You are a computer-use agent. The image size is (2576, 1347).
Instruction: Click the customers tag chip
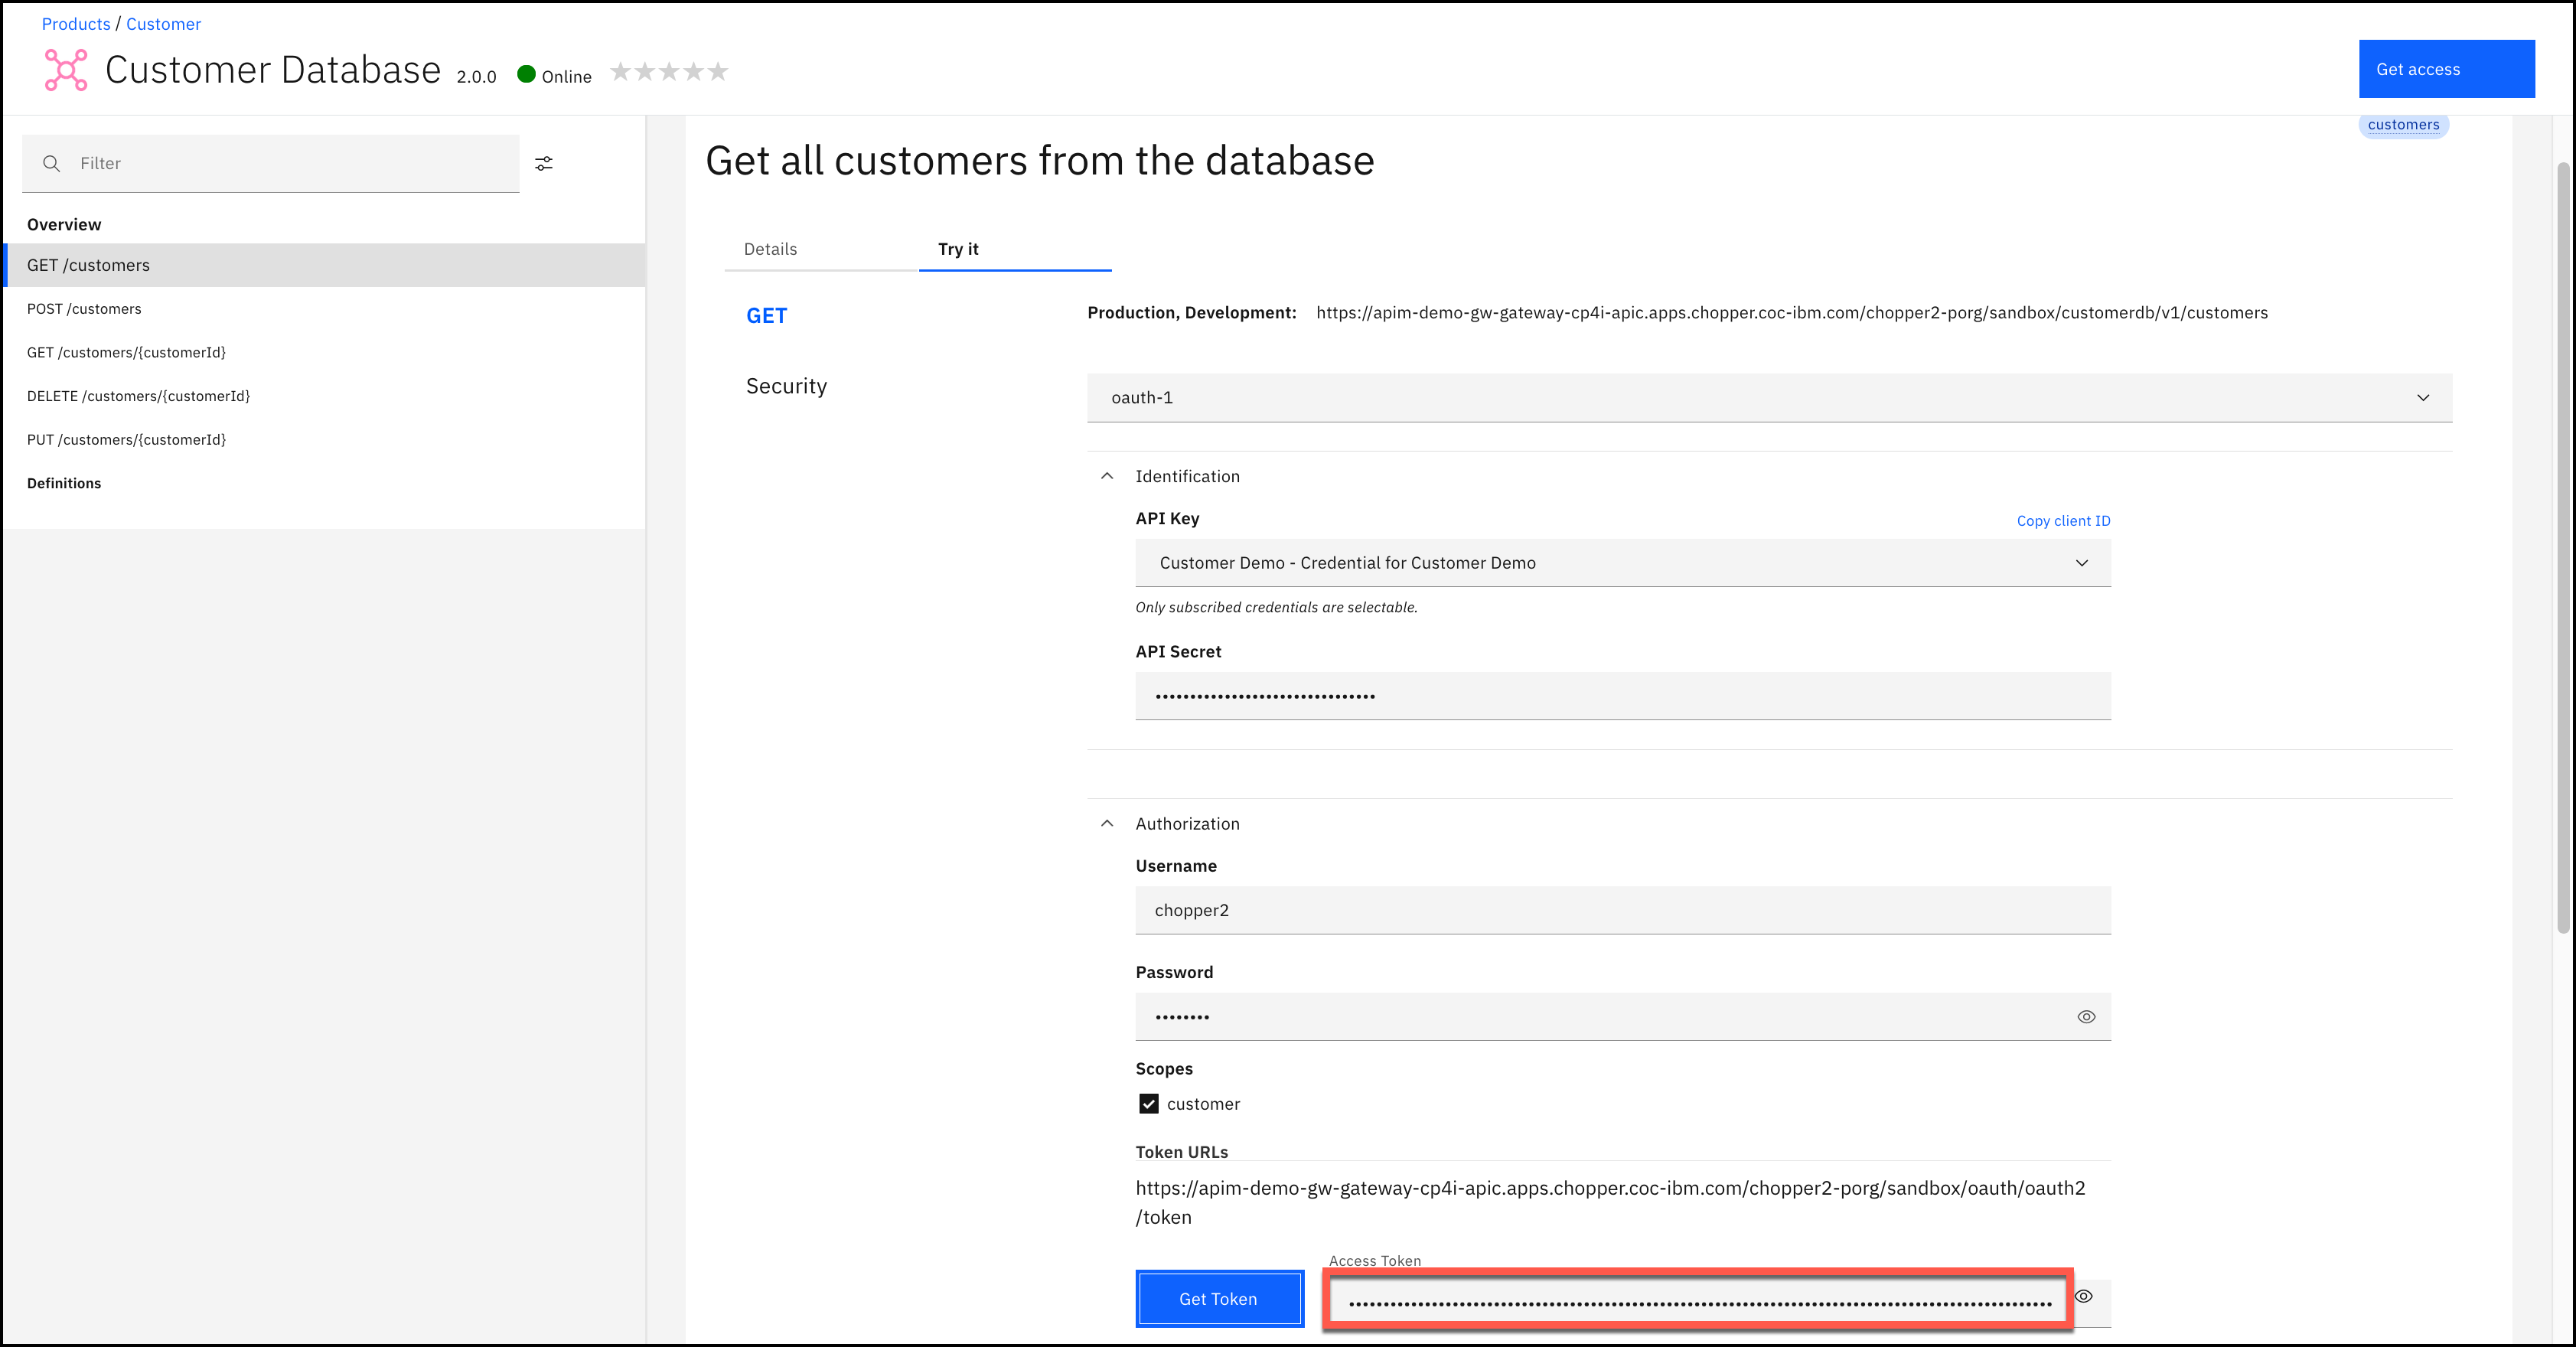[2403, 125]
